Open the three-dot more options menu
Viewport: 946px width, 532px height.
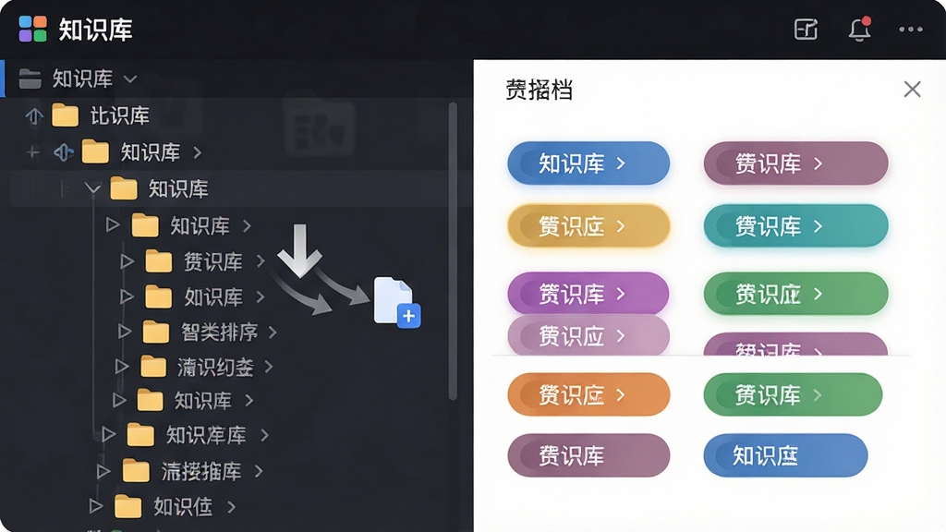(910, 29)
